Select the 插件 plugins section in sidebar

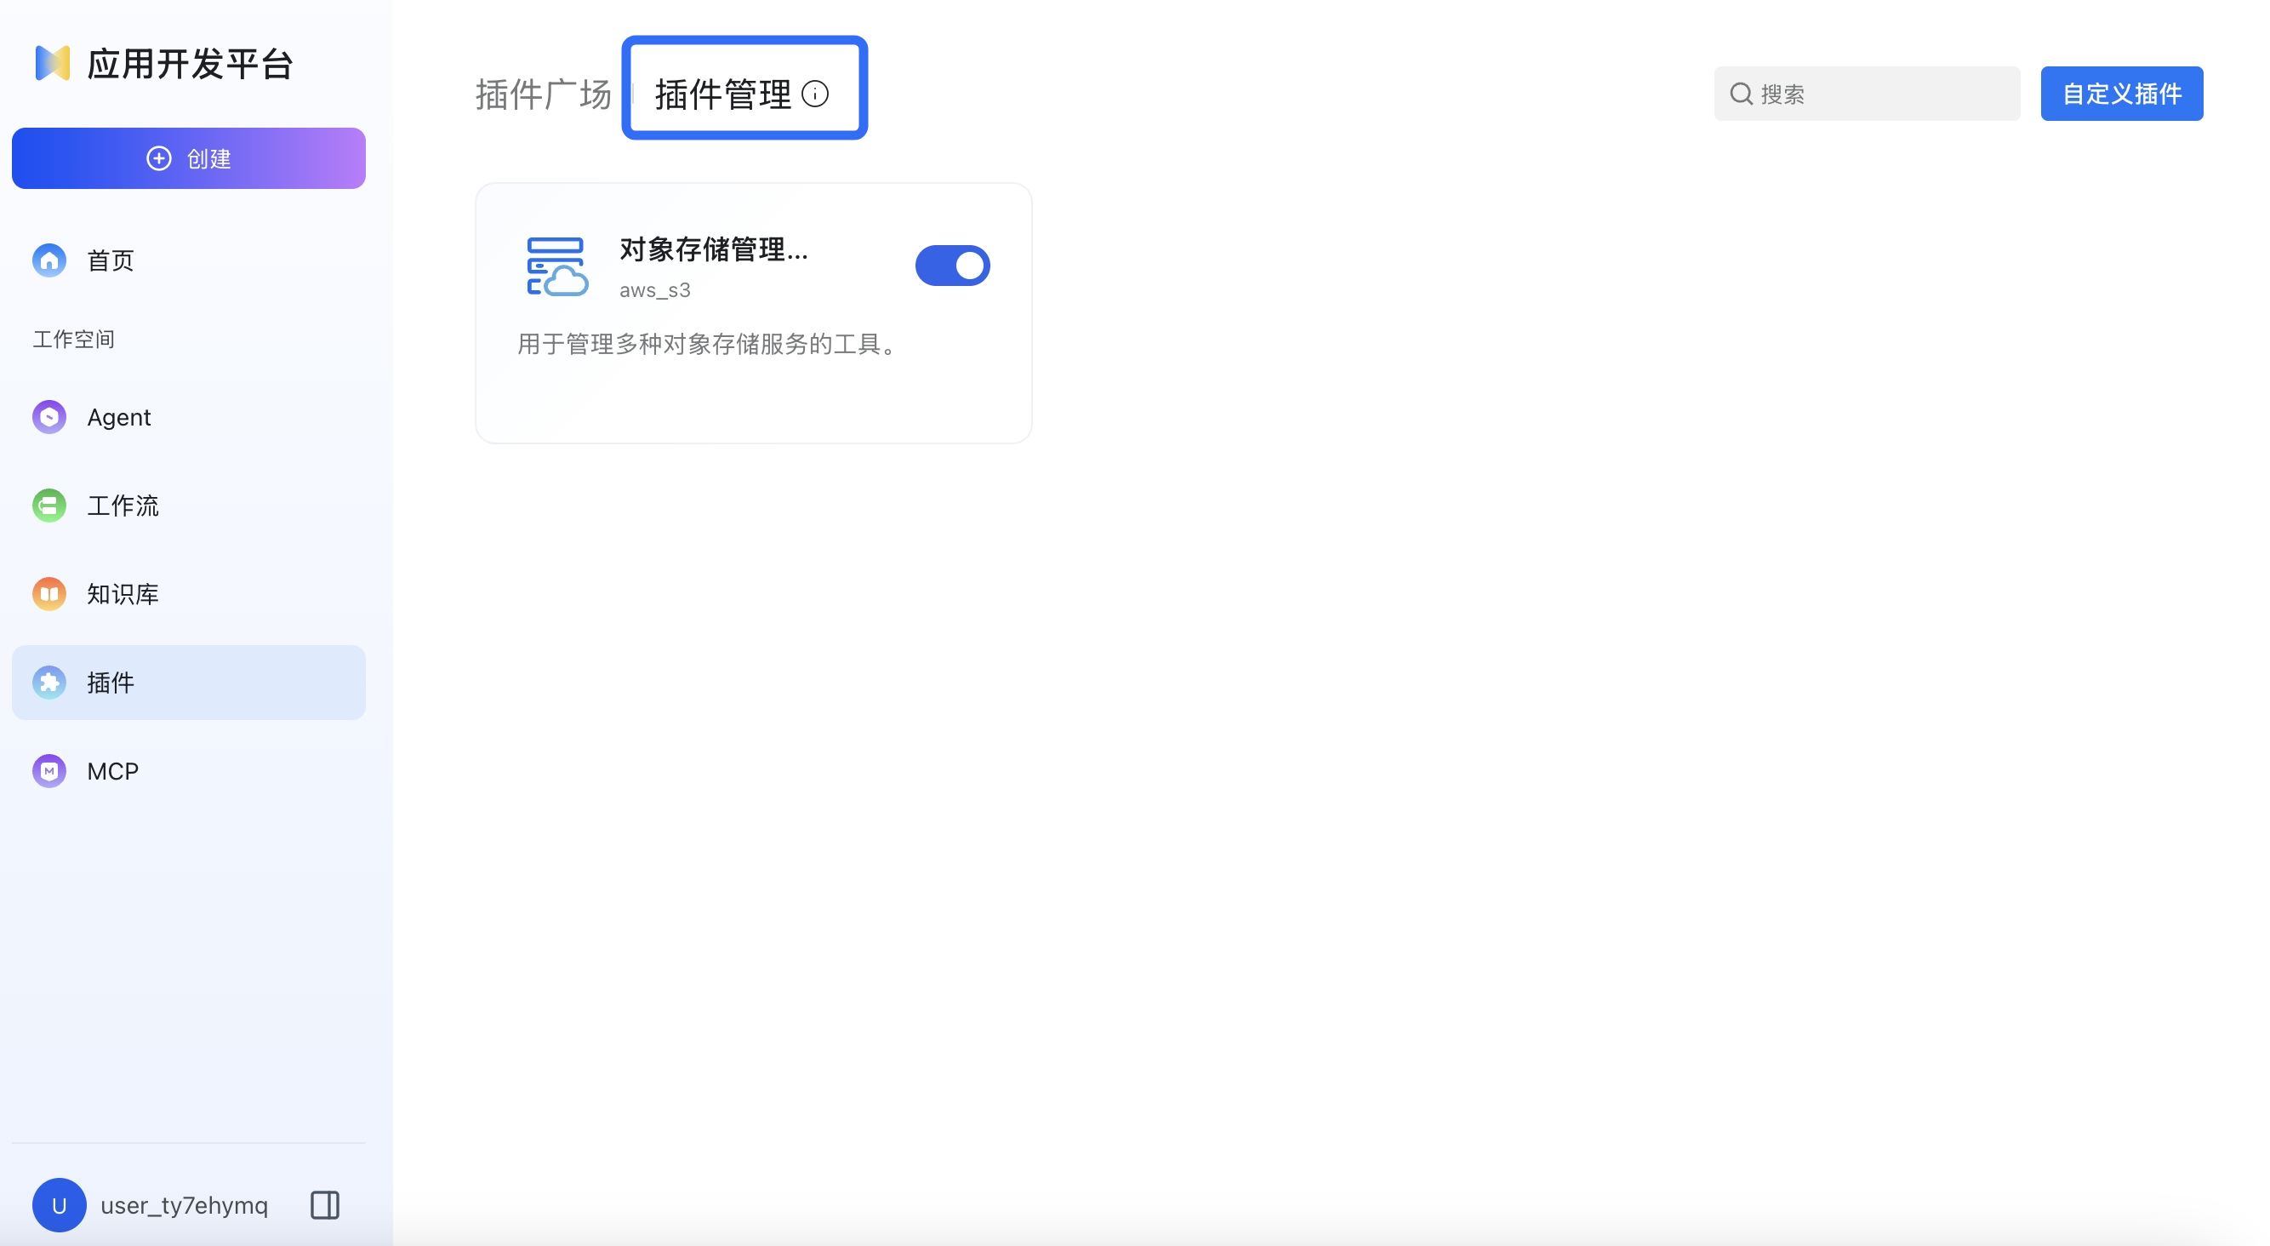pos(111,682)
